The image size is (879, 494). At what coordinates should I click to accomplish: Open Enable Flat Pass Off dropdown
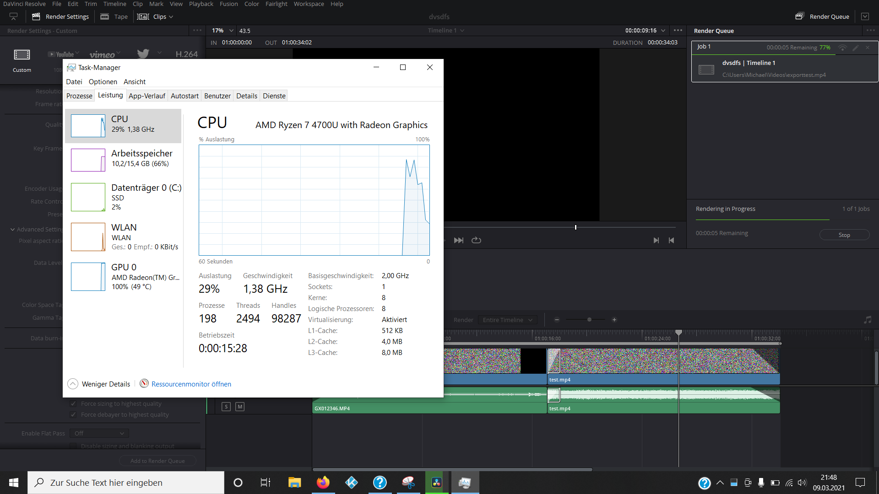click(99, 433)
